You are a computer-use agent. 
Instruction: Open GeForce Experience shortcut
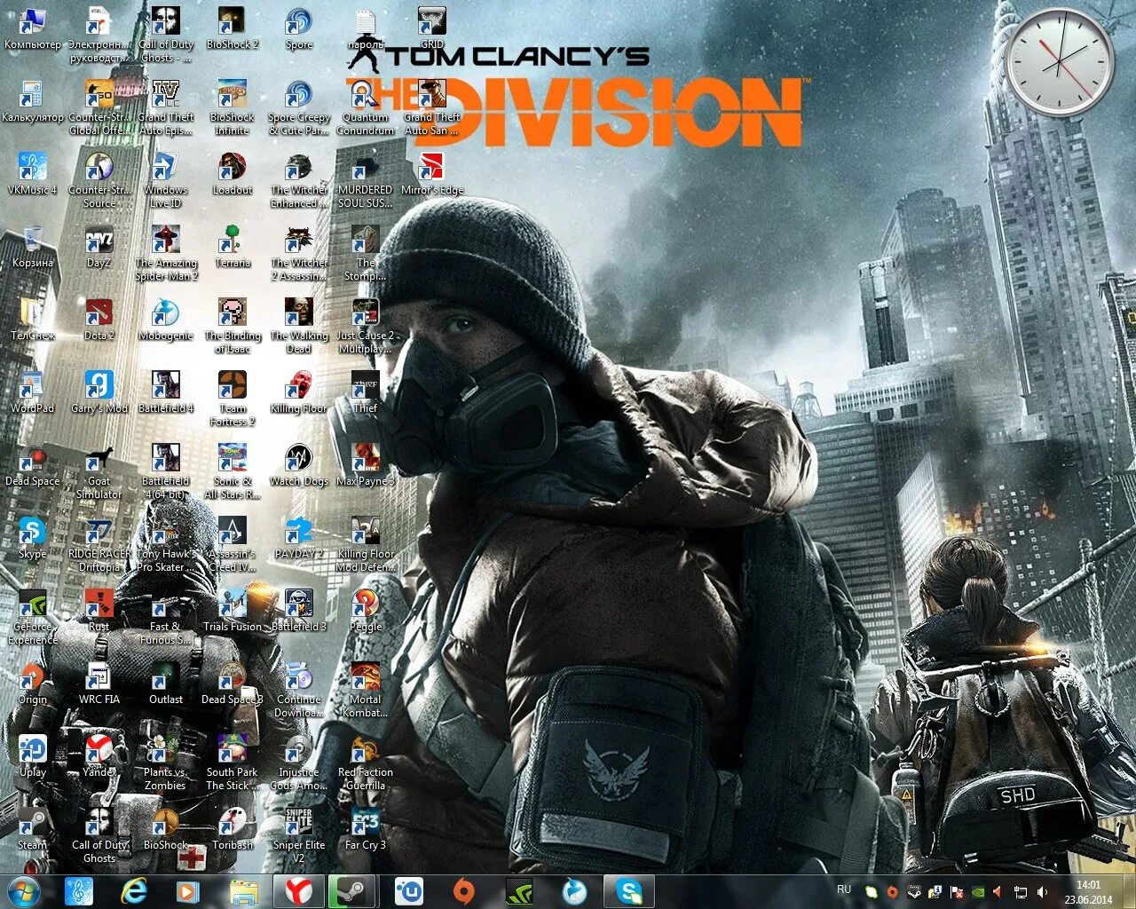click(33, 618)
